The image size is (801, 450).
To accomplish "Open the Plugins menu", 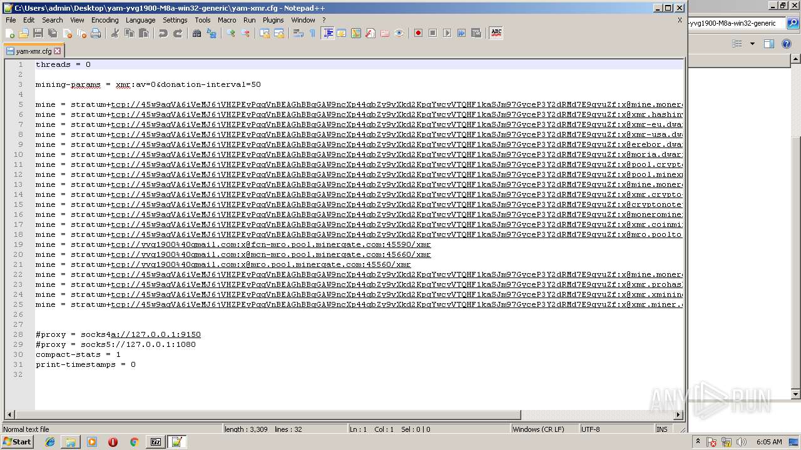I will [273, 20].
